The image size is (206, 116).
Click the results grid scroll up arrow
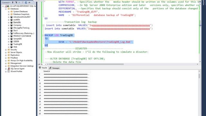coord(199,71)
